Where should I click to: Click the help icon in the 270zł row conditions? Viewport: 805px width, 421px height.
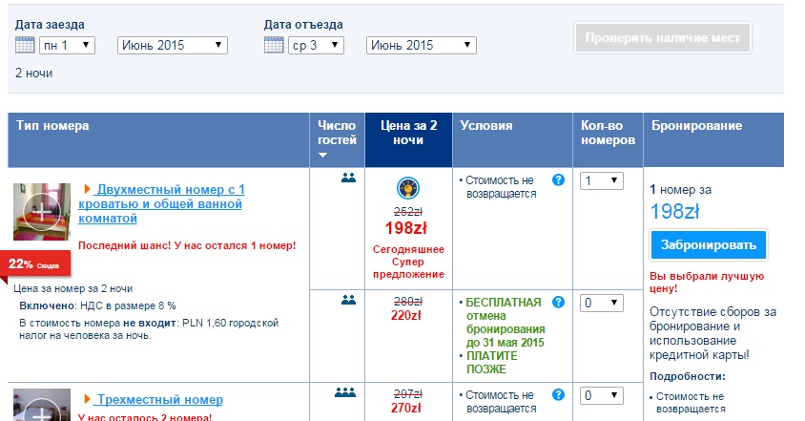[x=558, y=394]
